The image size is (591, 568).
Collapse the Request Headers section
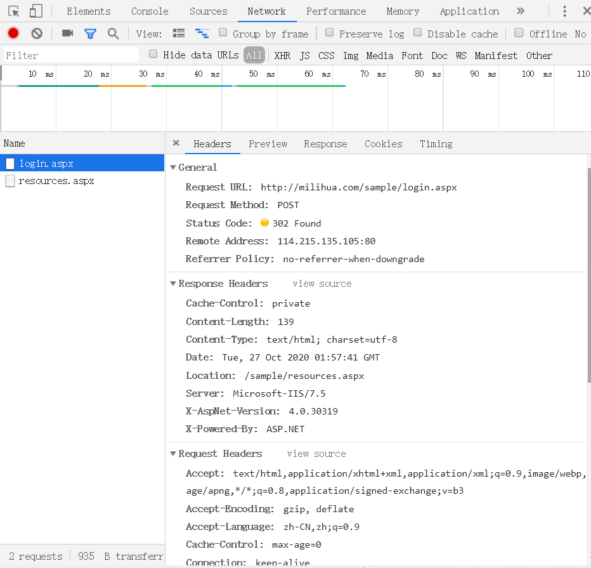coord(173,454)
